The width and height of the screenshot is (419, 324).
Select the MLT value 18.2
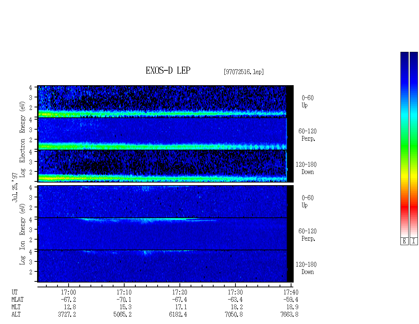237,307
